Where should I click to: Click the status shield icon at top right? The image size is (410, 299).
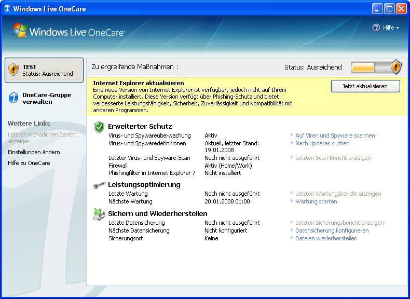[396, 67]
